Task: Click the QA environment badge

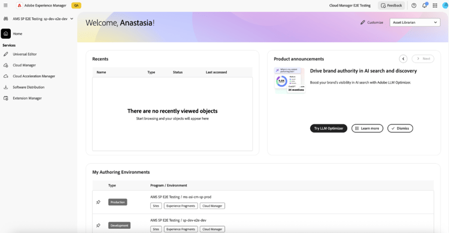Action: [76, 5]
